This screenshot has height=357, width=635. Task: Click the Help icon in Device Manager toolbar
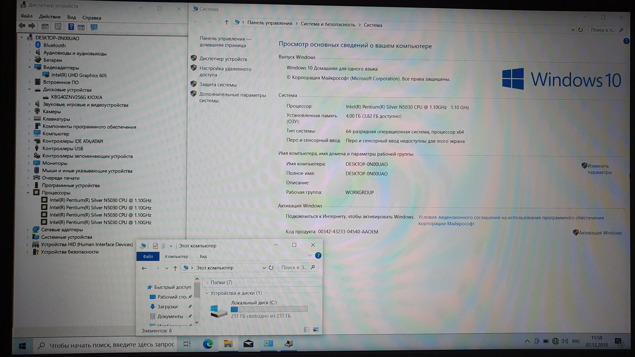[71, 27]
